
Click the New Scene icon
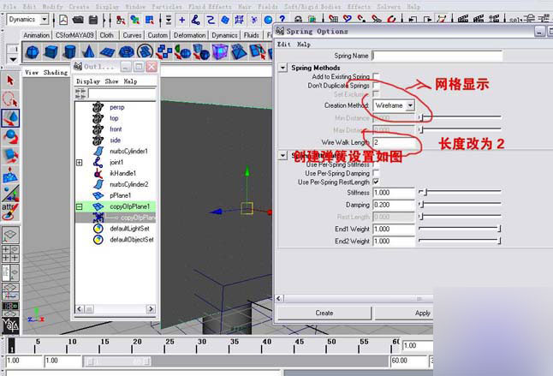click(x=63, y=20)
